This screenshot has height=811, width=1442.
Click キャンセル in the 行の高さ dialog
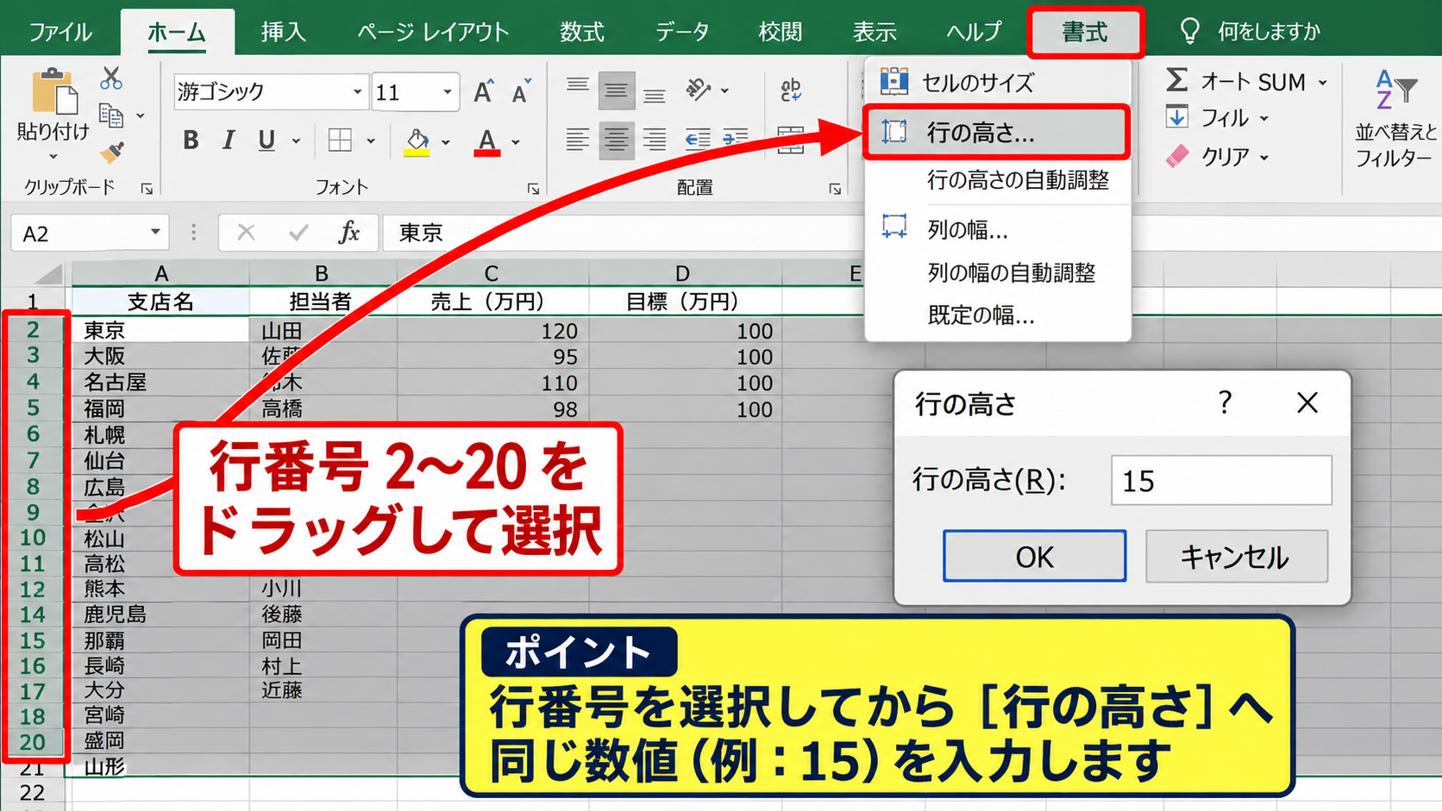point(1236,557)
